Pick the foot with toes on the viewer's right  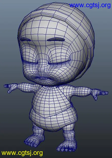point(67,146)
